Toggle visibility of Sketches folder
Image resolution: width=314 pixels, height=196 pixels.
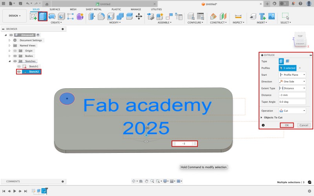pyautogui.click(x=15, y=61)
